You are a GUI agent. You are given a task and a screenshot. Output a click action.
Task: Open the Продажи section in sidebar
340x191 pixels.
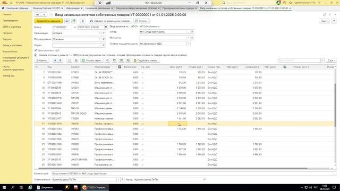pos(7,33)
